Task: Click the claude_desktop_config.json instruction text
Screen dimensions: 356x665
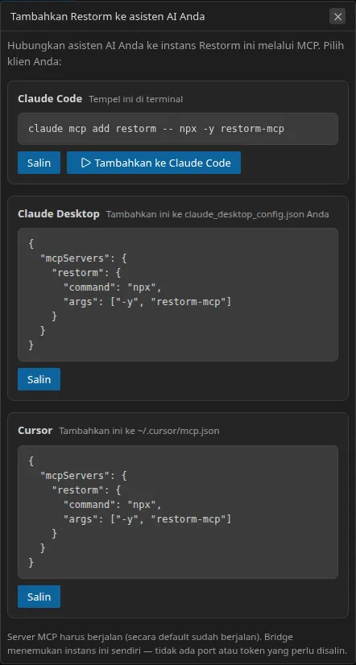Action: (x=217, y=214)
